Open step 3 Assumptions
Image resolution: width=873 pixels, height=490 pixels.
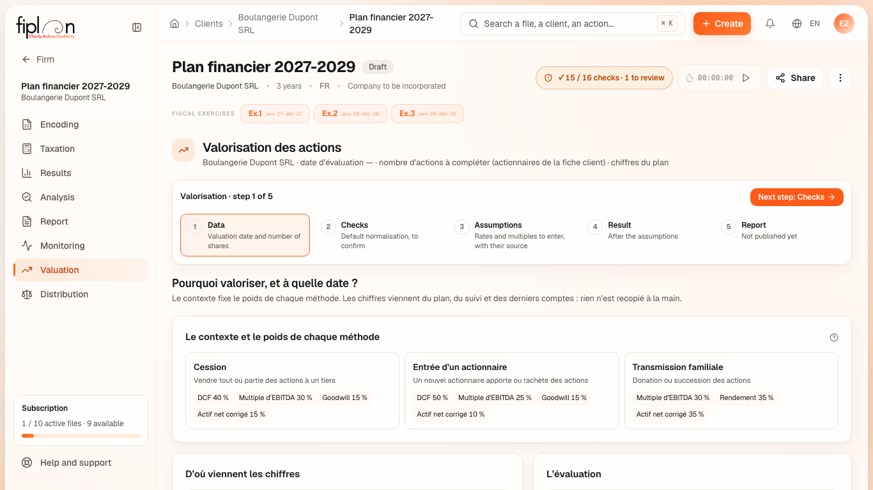pos(512,235)
